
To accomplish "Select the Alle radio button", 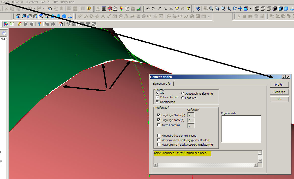I will (x=157, y=93).
